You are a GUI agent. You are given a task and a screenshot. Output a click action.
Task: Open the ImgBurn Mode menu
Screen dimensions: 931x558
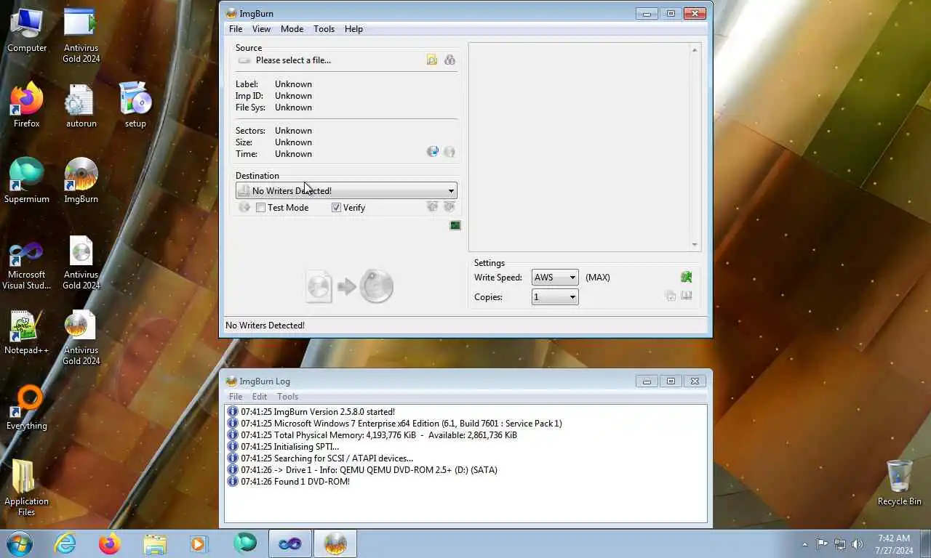point(292,29)
